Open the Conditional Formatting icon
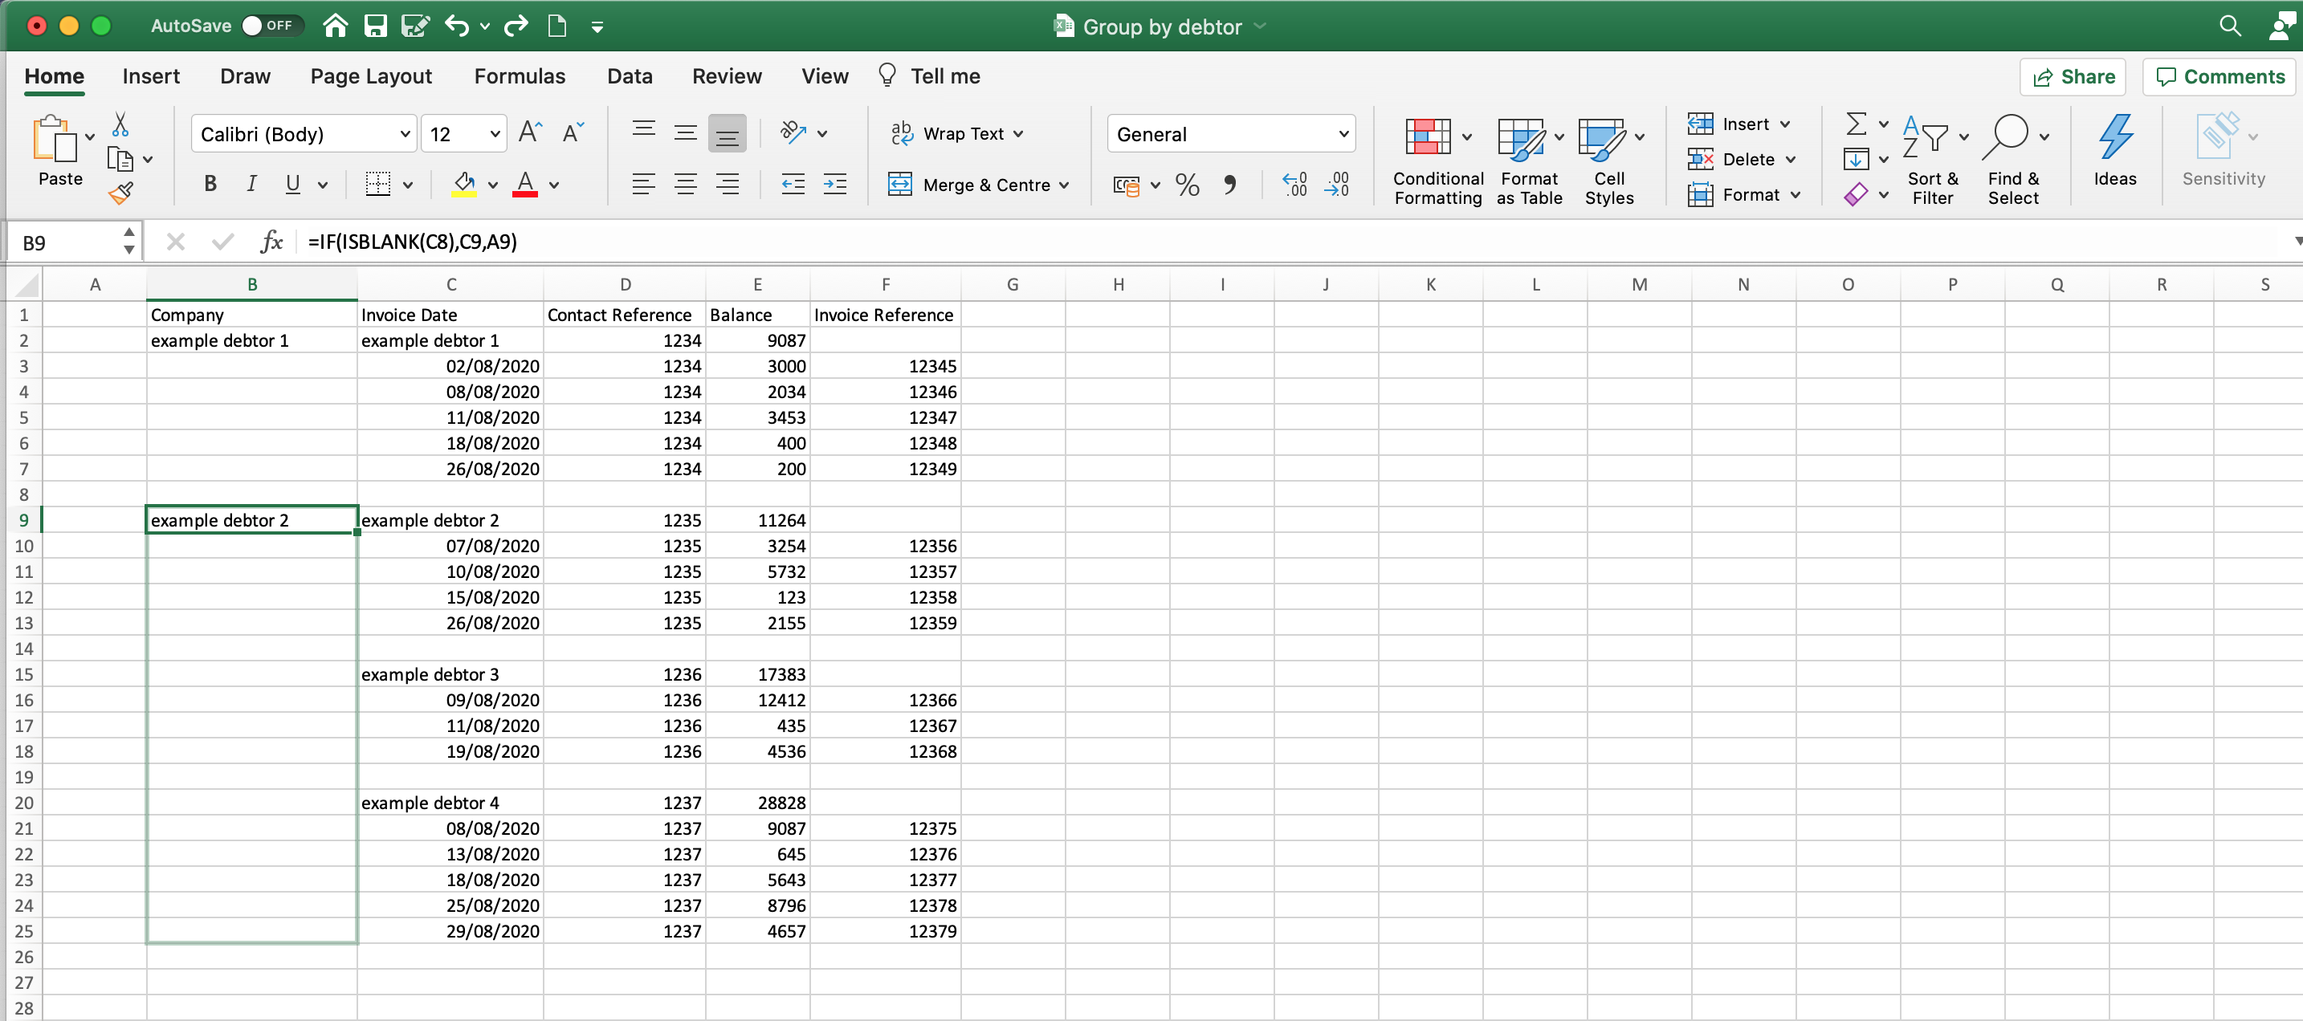The height and width of the screenshot is (1021, 2303). [x=1428, y=136]
